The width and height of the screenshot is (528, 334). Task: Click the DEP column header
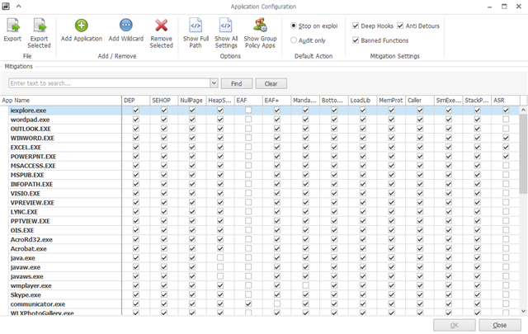click(x=135, y=101)
